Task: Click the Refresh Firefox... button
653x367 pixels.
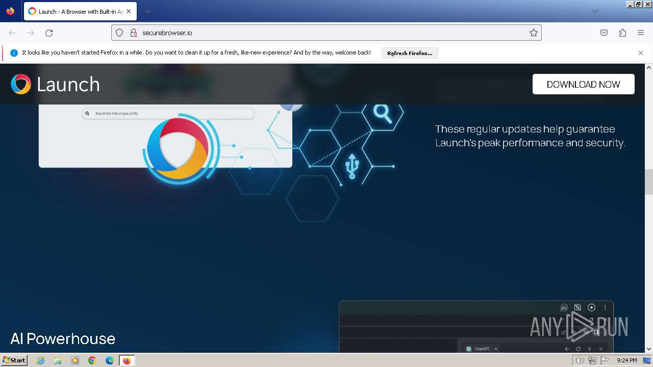Action: click(410, 53)
